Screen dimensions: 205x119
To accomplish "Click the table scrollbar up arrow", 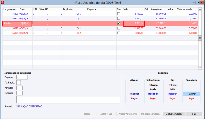I will pyautogui.click(x=200, y=9).
